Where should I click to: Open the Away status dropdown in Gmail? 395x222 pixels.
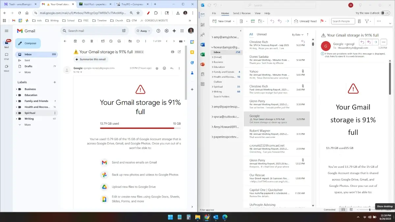[144, 31]
